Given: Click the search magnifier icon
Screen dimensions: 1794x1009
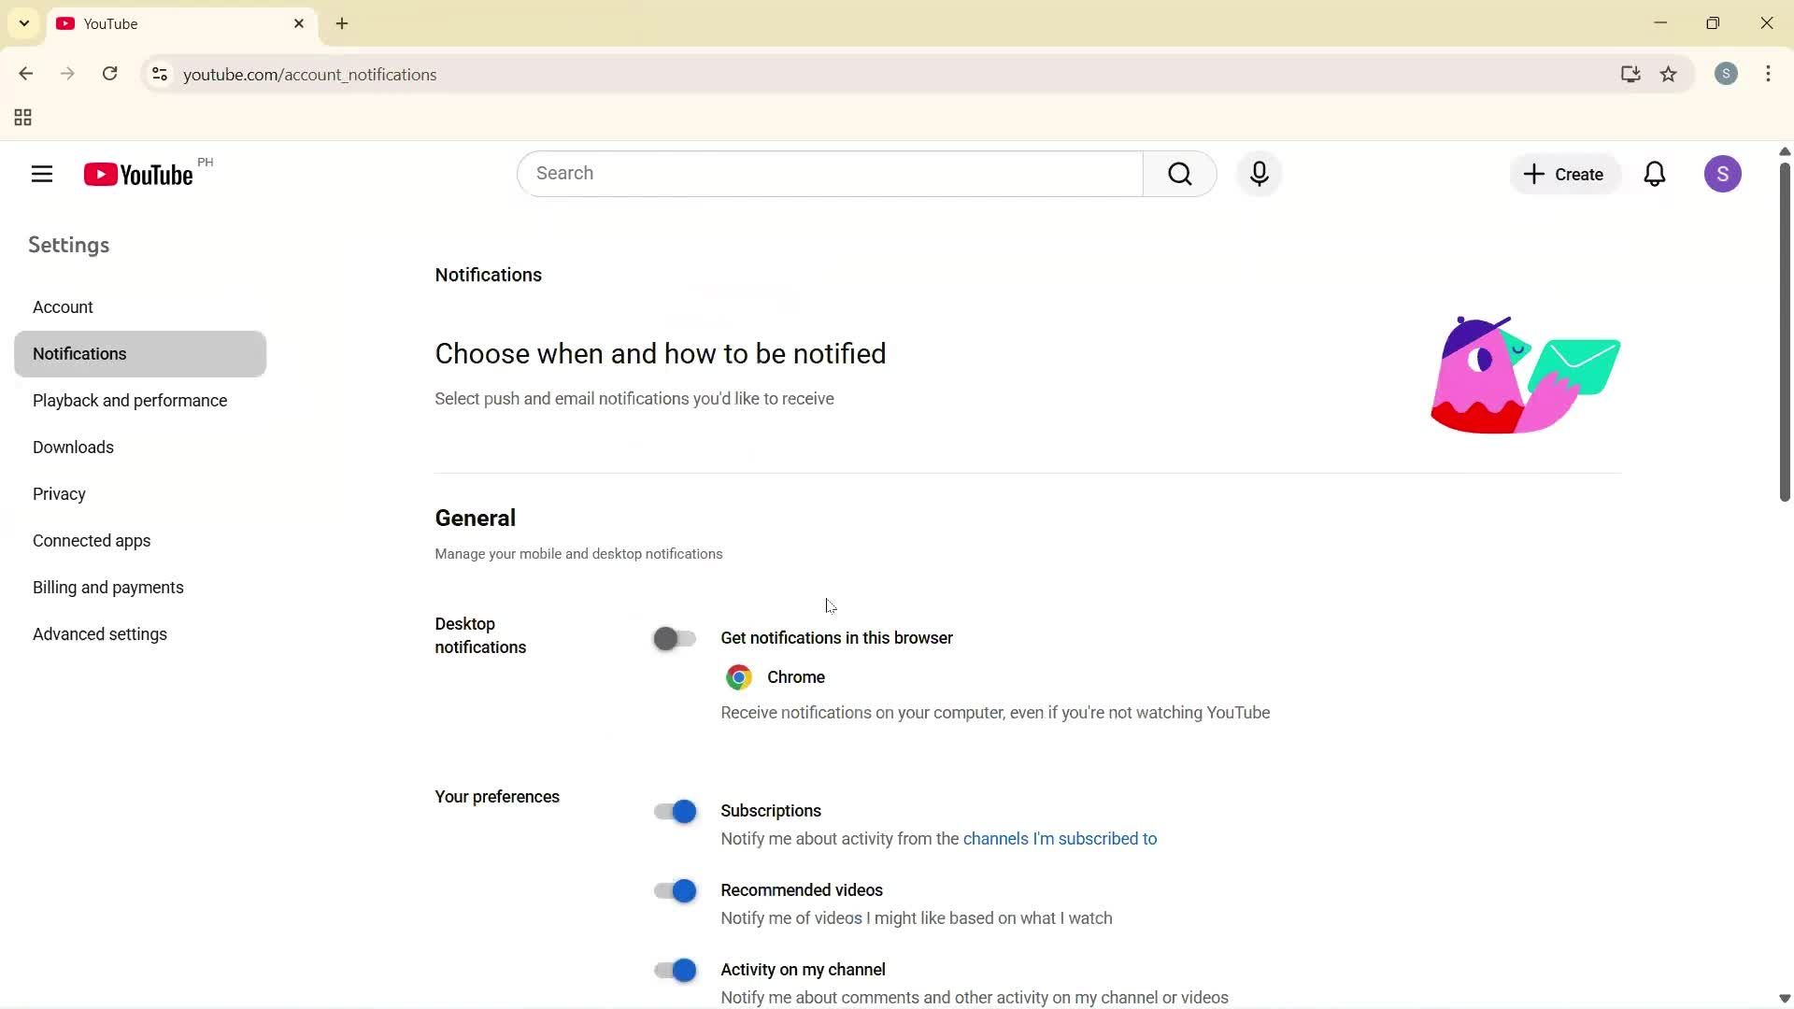Looking at the screenshot, I should tap(1180, 174).
